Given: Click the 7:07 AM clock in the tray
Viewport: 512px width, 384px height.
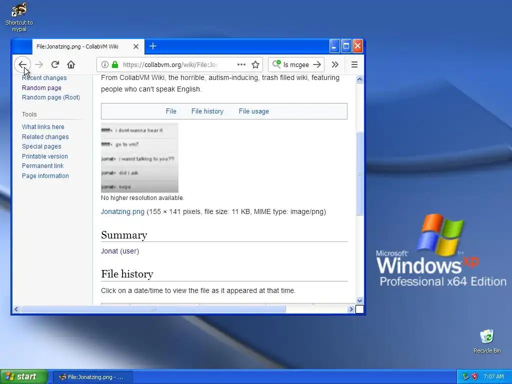Looking at the screenshot, I should 493,377.
